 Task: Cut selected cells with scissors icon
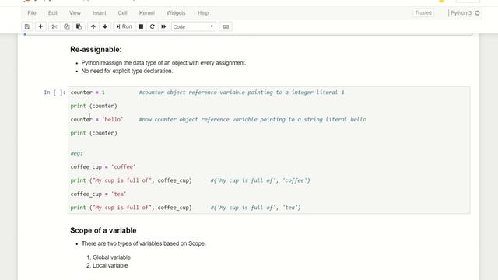point(54,26)
